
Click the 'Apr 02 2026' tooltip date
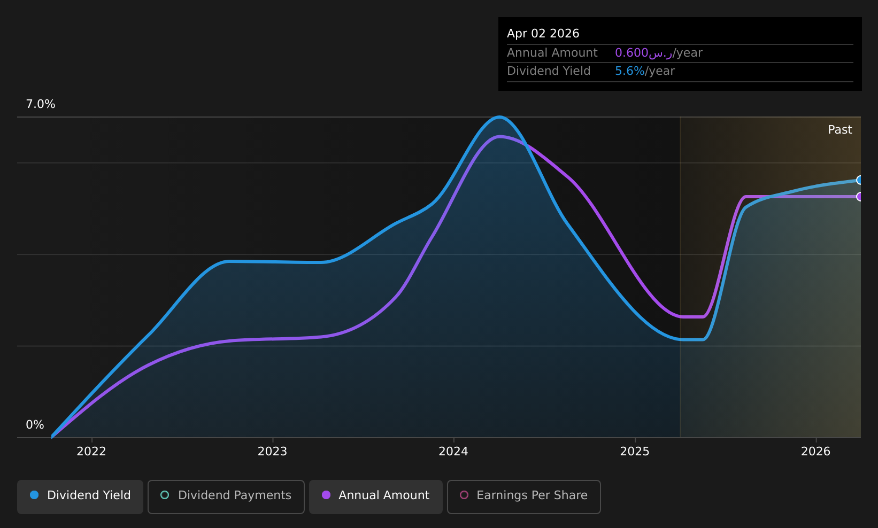coord(543,34)
